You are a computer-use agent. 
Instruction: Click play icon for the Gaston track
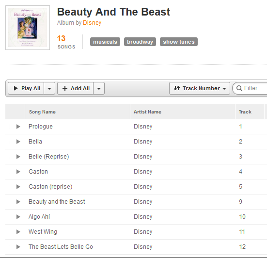[18, 172]
